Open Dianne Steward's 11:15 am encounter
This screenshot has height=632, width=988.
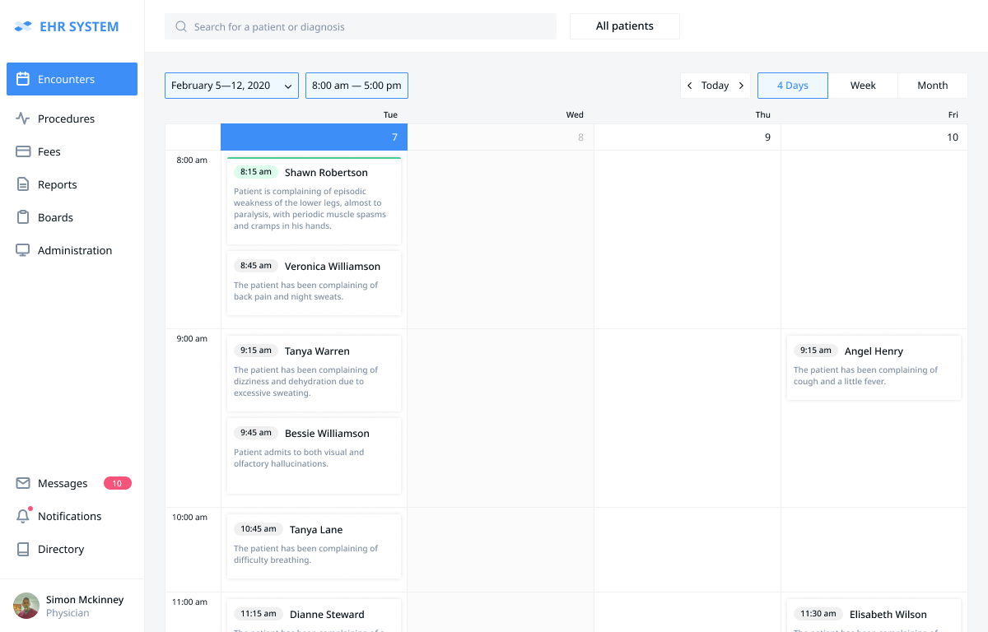314,616
